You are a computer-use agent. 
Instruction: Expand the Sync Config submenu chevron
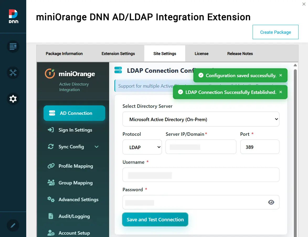tap(97, 147)
